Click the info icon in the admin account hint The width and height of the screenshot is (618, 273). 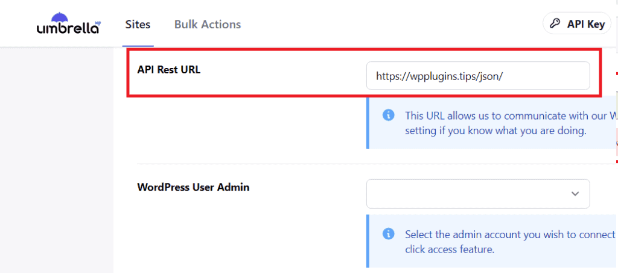click(388, 234)
